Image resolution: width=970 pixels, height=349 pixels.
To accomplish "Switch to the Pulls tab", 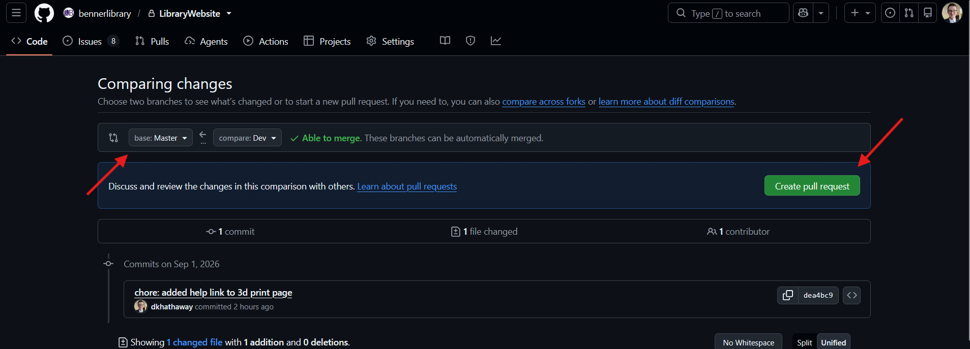I will click(152, 41).
